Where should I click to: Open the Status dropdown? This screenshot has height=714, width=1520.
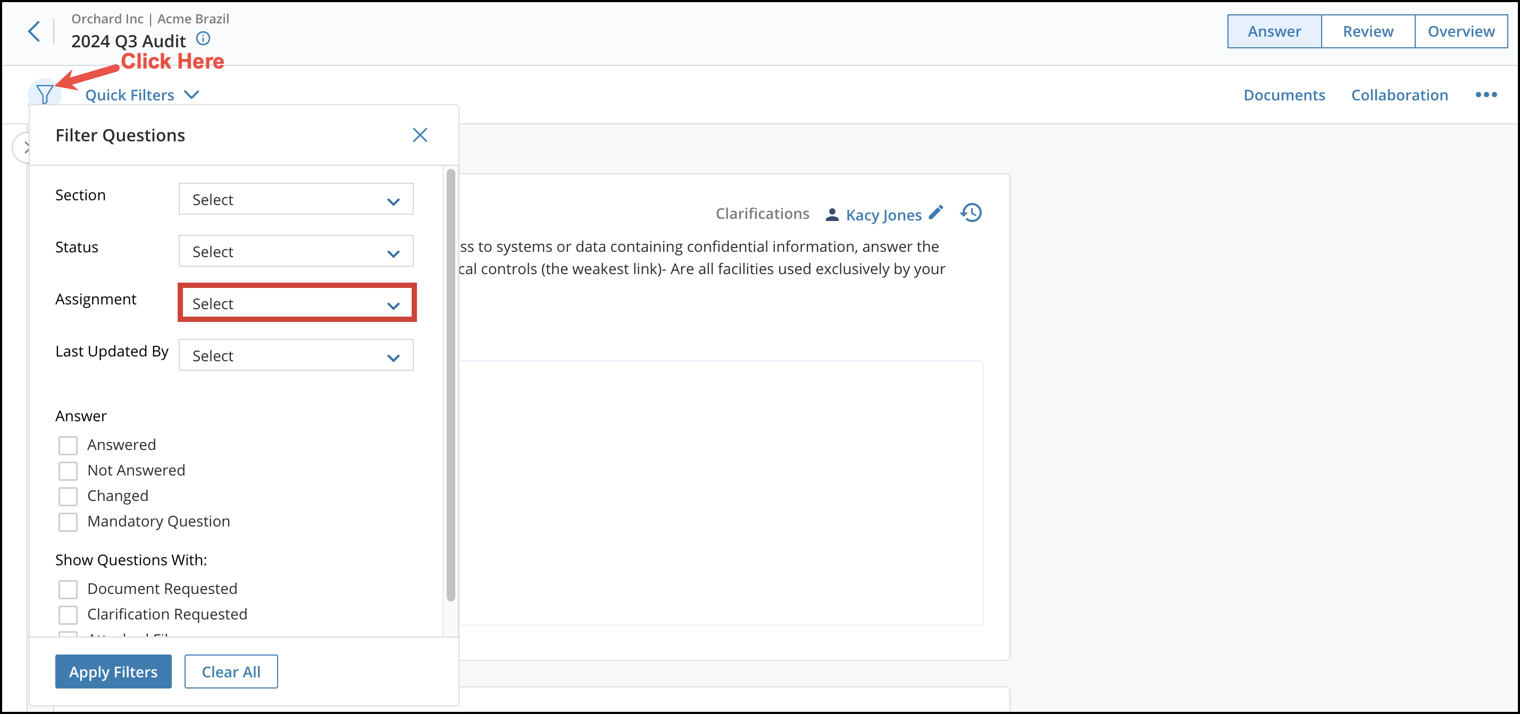(x=296, y=251)
